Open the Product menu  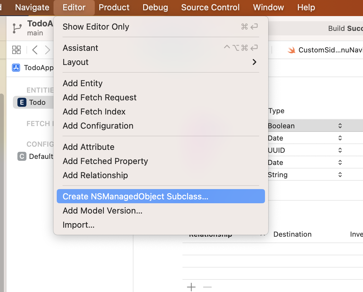click(x=114, y=7)
